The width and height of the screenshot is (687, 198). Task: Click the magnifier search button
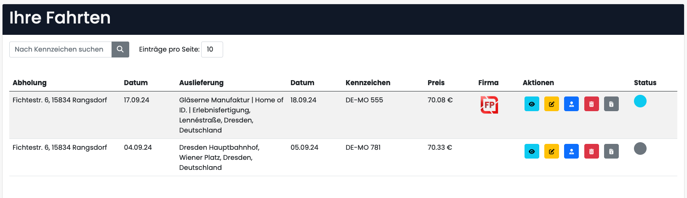(x=120, y=49)
